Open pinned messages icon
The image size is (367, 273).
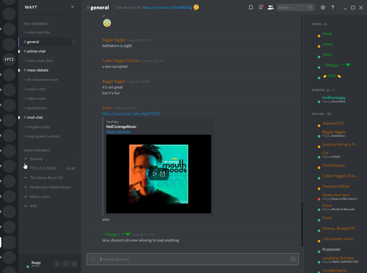(261, 7)
